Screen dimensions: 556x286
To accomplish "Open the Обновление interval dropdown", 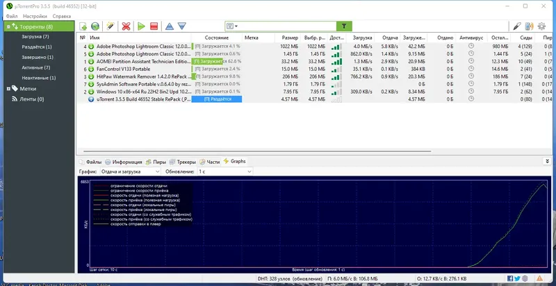I will point(224,171).
